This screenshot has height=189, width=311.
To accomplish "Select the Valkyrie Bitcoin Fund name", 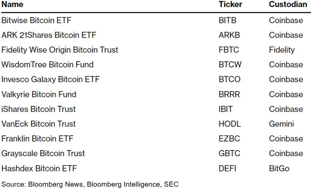I will [x=39, y=94].
